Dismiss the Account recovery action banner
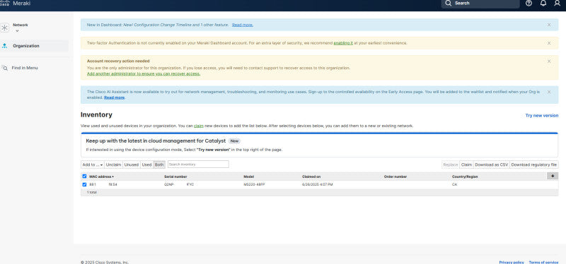 pos(549,61)
